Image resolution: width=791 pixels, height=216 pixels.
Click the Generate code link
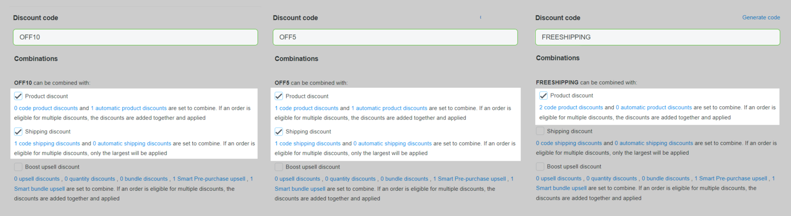[x=761, y=17]
